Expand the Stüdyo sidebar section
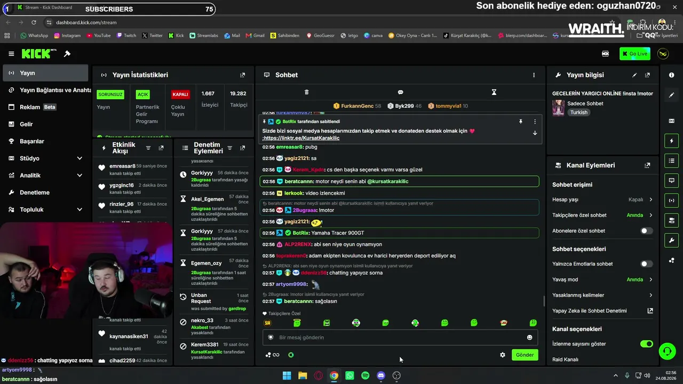This screenshot has height=384, width=683. (80, 158)
